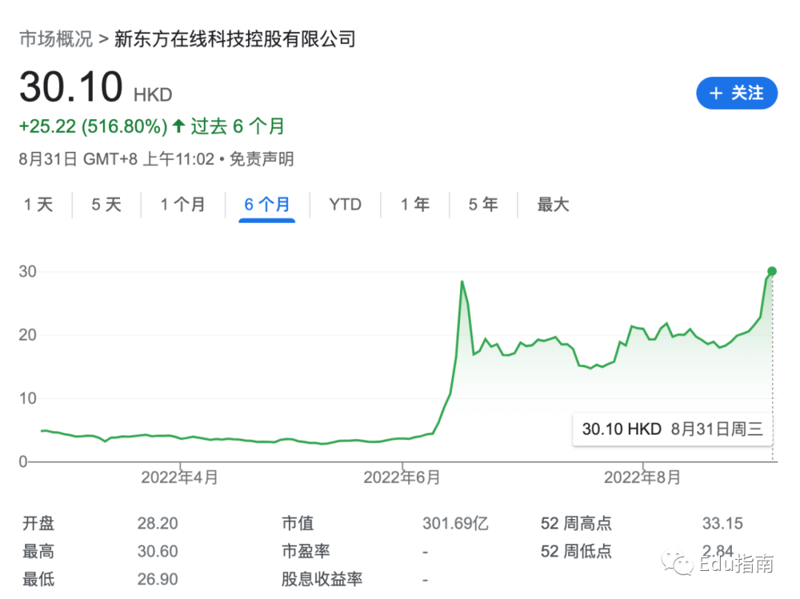
Task: Click the June price spike peak on chart
Action: [x=461, y=281]
